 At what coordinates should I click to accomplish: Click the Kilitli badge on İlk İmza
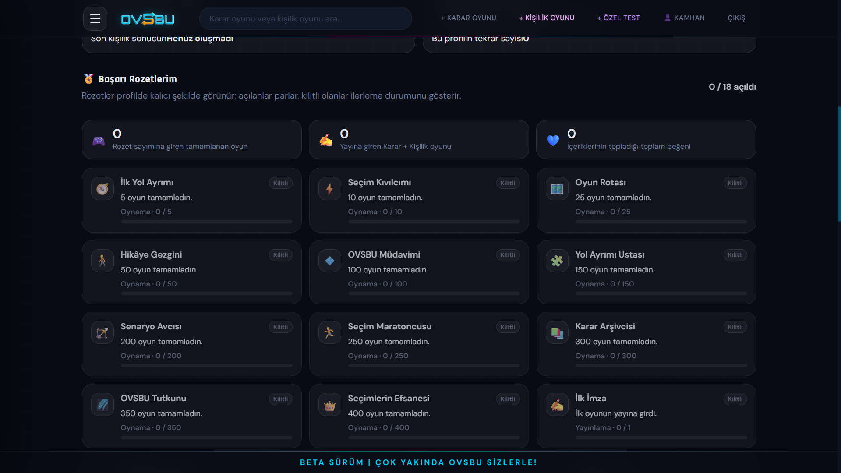click(x=735, y=399)
